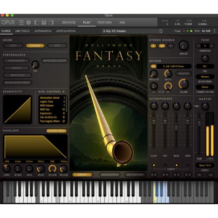Image resolution: width=218 pixels, height=218 pixels.
Task: Enable Repetition performance mode
Action: [17, 75]
